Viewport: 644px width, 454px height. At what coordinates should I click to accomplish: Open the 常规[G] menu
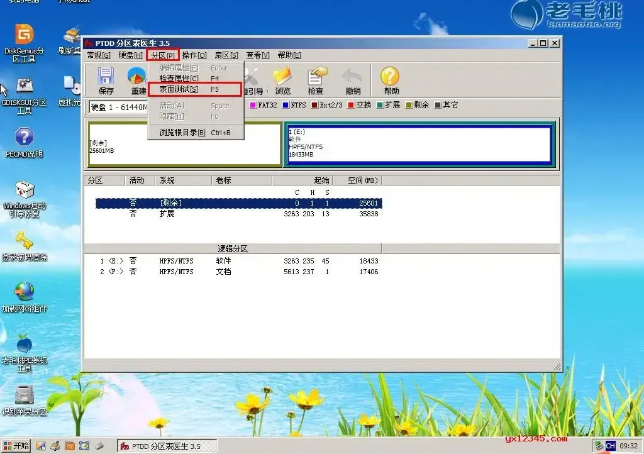99,55
